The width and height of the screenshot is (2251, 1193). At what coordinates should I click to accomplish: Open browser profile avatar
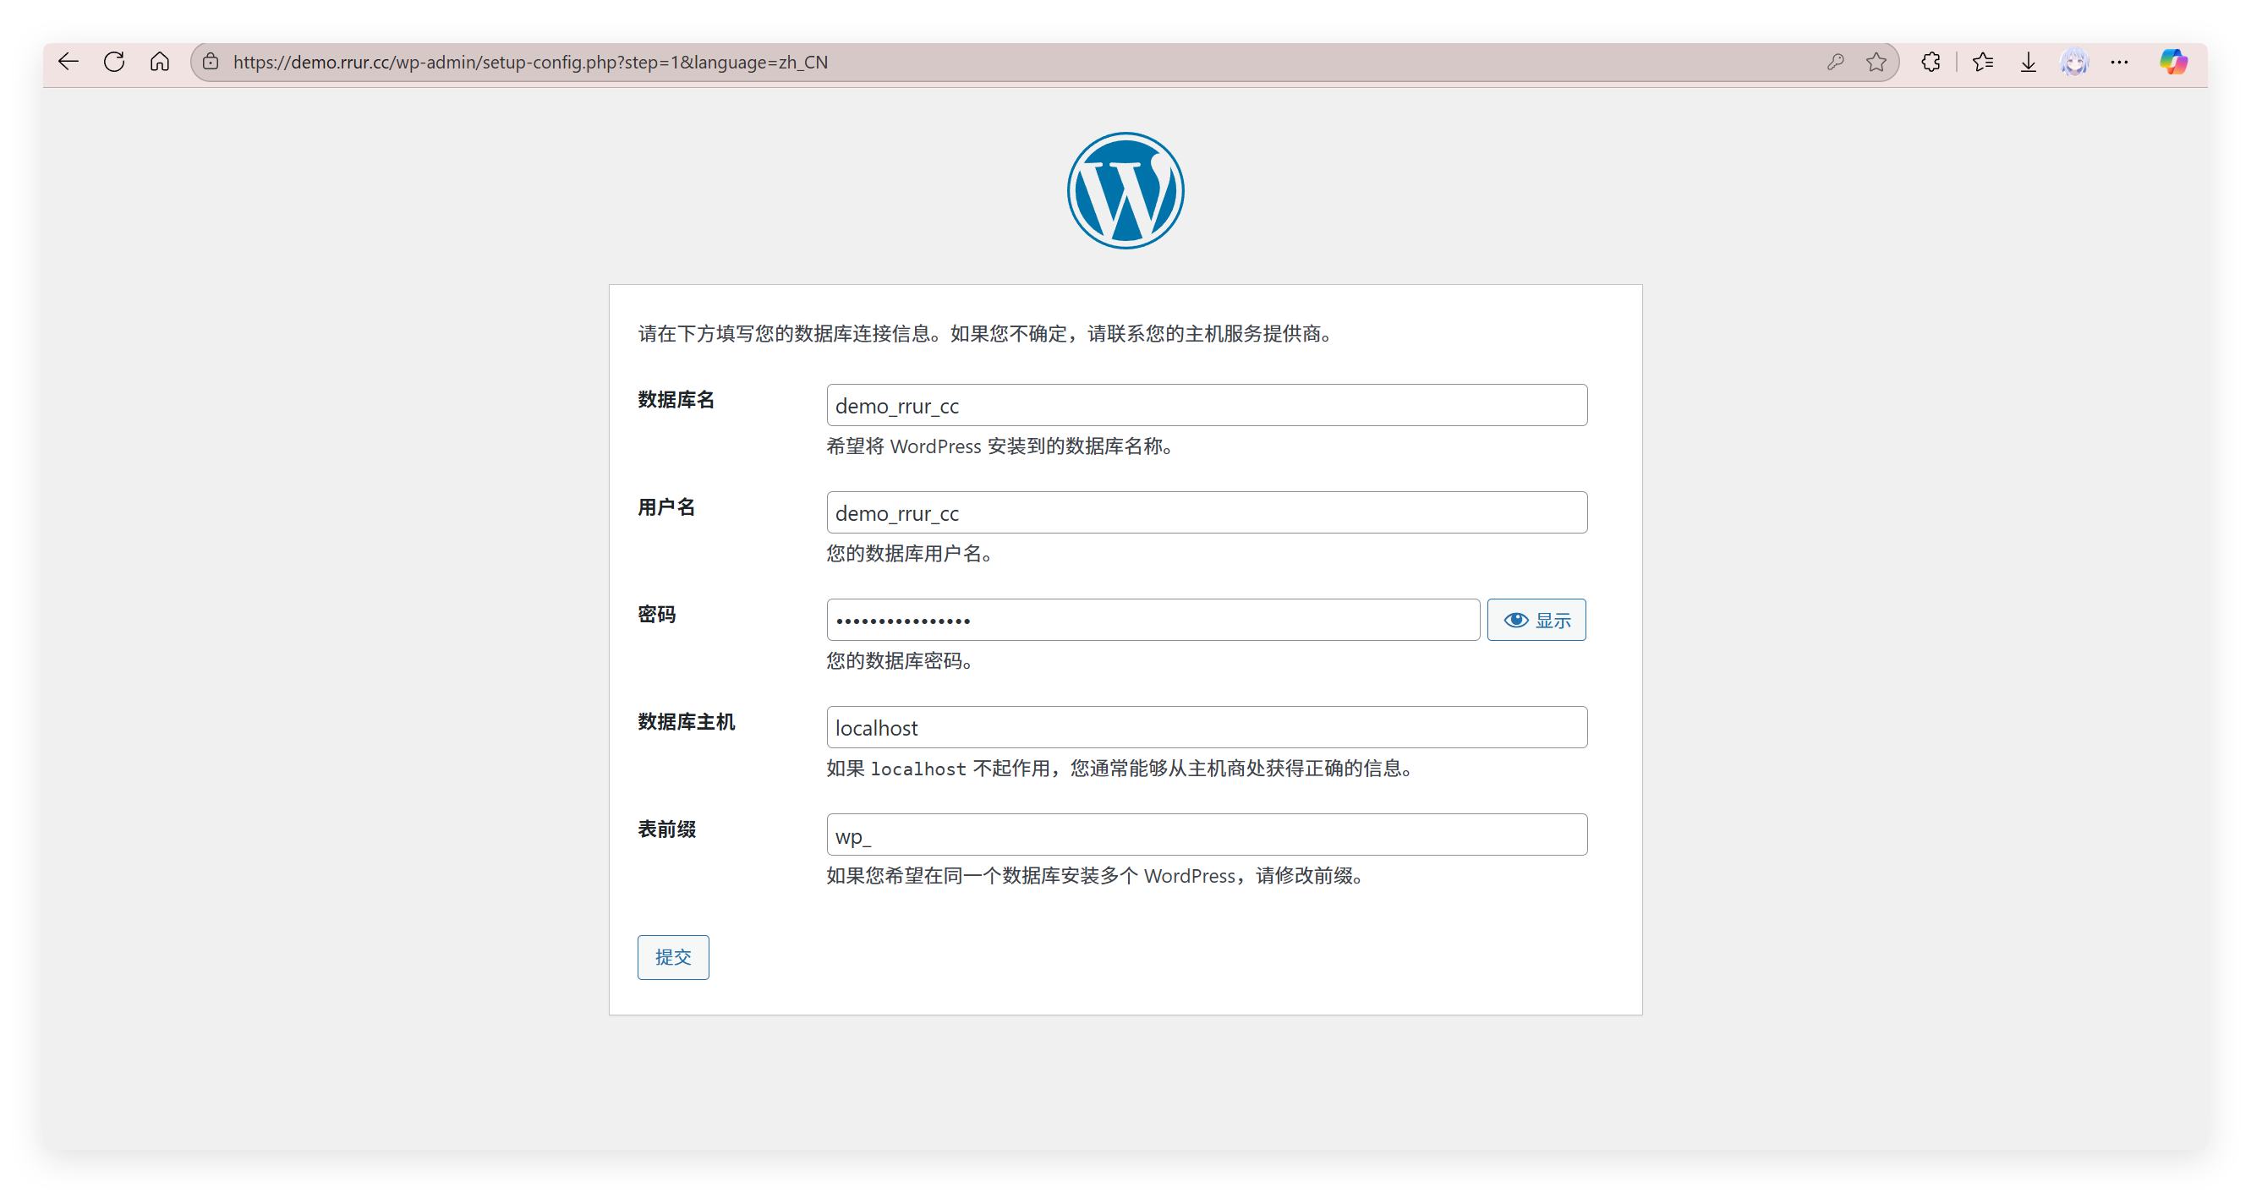[2074, 62]
